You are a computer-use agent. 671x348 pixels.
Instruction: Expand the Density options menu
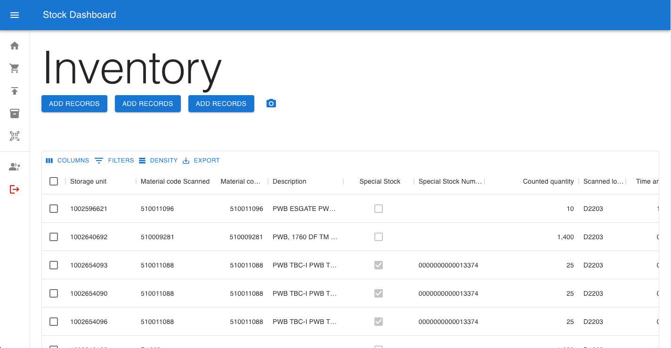[158, 161]
